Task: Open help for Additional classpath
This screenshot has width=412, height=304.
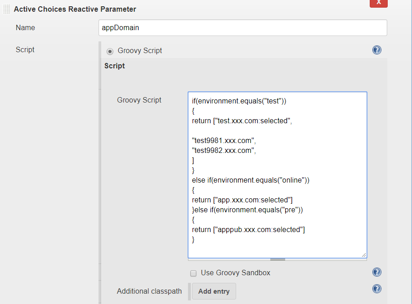Action: (377, 289)
